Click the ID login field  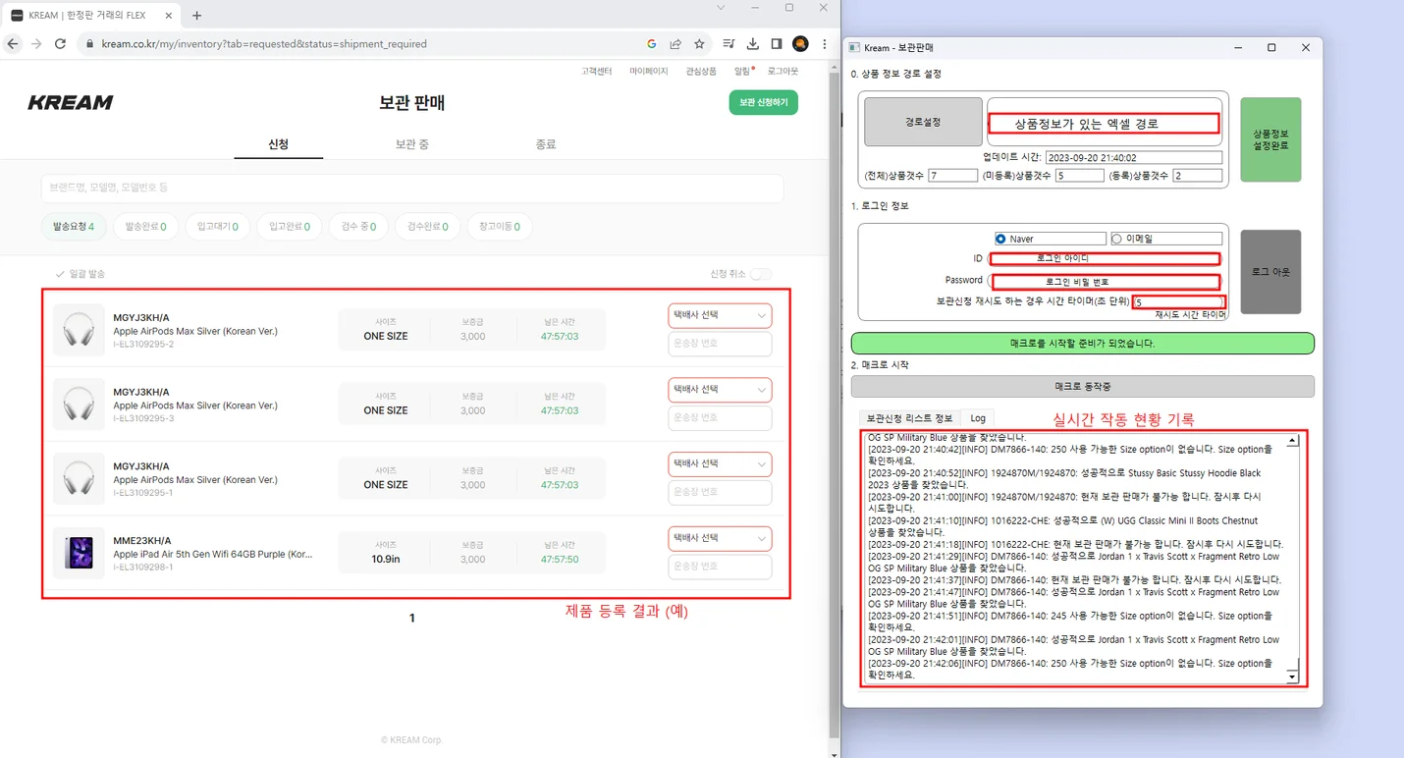1105,258
